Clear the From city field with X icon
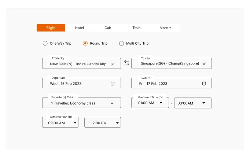The width and height of the screenshot is (250, 158). [113, 64]
